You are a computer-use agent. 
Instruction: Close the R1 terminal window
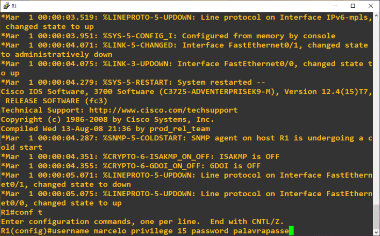[372, 6]
